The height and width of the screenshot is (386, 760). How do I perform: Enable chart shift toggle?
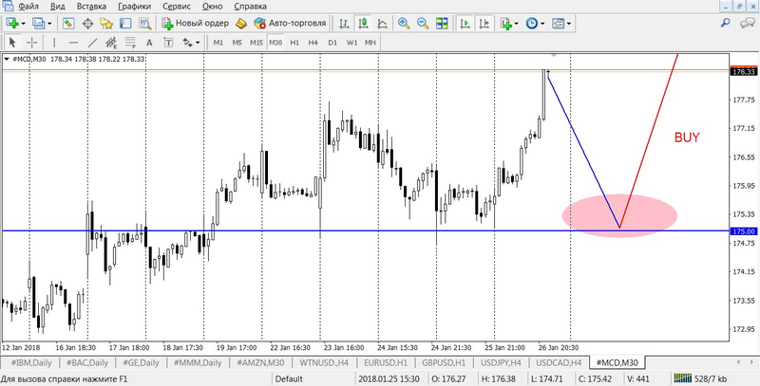[x=484, y=23]
